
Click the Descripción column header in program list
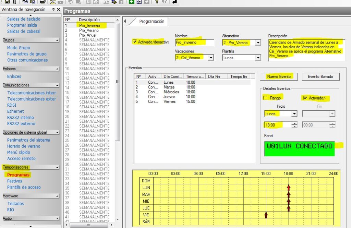[x=96, y=20]
